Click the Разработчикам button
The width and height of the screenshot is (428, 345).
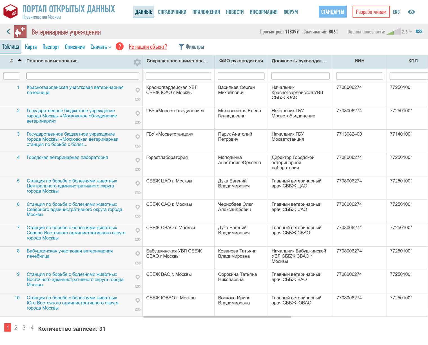tap(371, 12)
